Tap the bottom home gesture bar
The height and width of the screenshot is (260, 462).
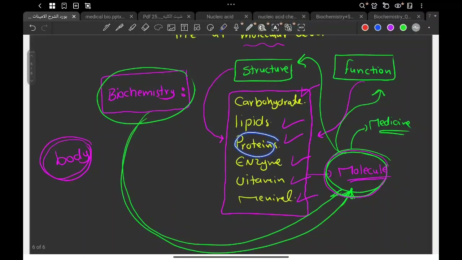pyautogui.click(x=231, y=257)
